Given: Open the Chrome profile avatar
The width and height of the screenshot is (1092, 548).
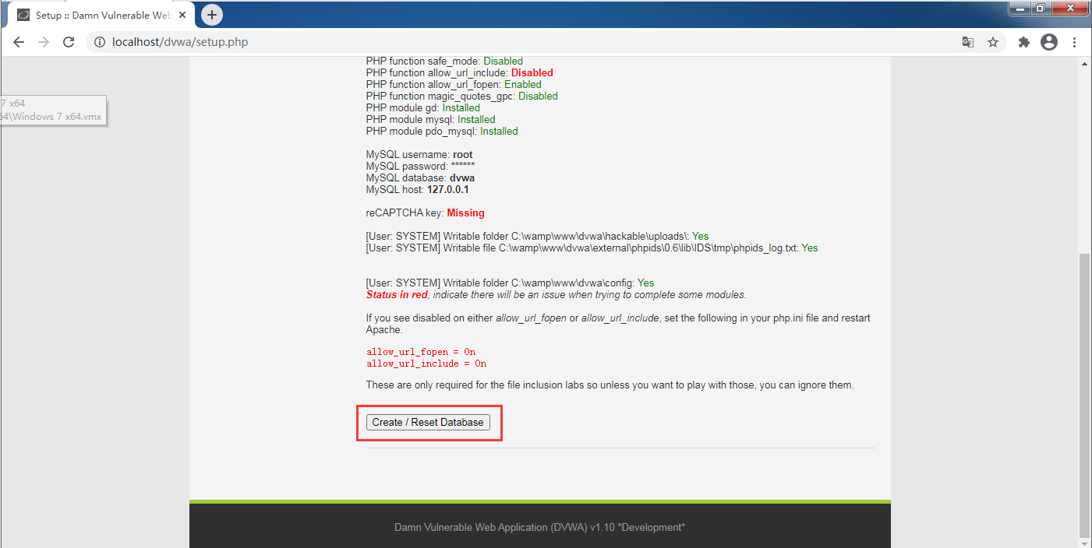Looking at the screenshot, I should pos(1049,42).
